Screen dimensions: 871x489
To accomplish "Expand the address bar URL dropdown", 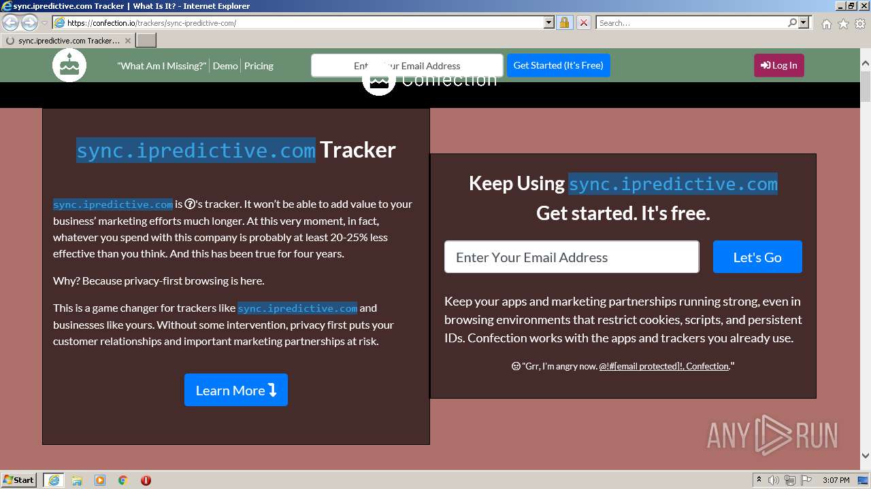I will click(x=549, y=22).
